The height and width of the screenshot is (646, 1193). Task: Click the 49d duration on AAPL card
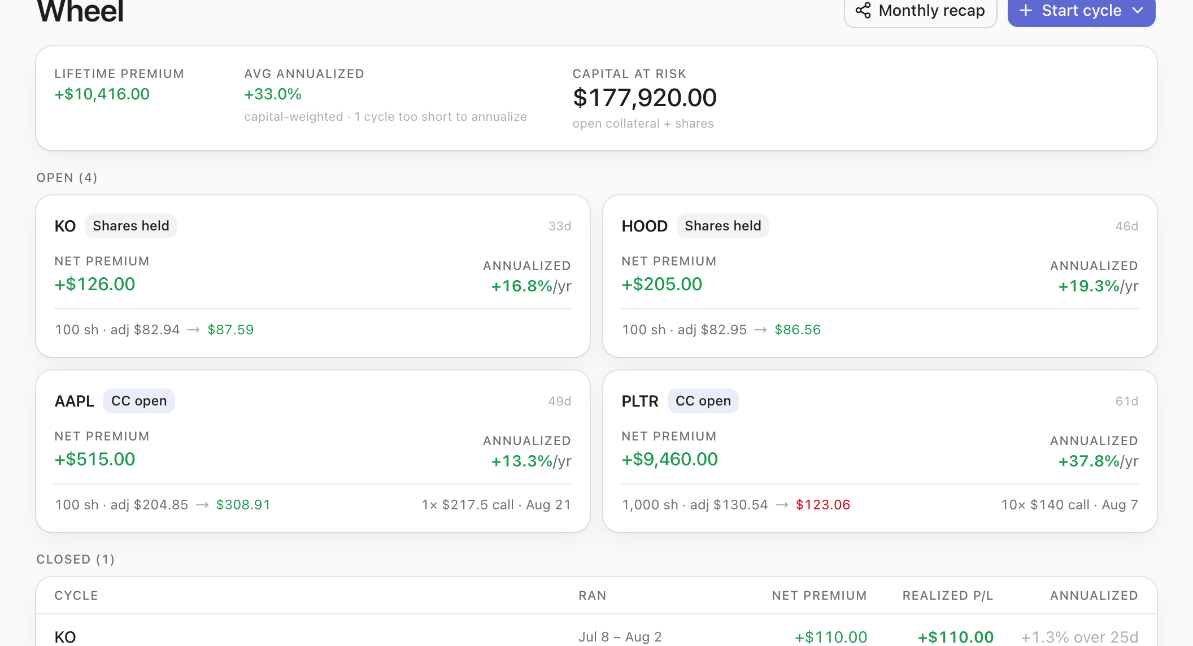coord(560,401)
